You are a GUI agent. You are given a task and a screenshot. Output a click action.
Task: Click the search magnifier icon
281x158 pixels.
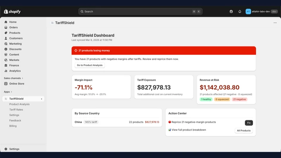(x=82, y=12)
